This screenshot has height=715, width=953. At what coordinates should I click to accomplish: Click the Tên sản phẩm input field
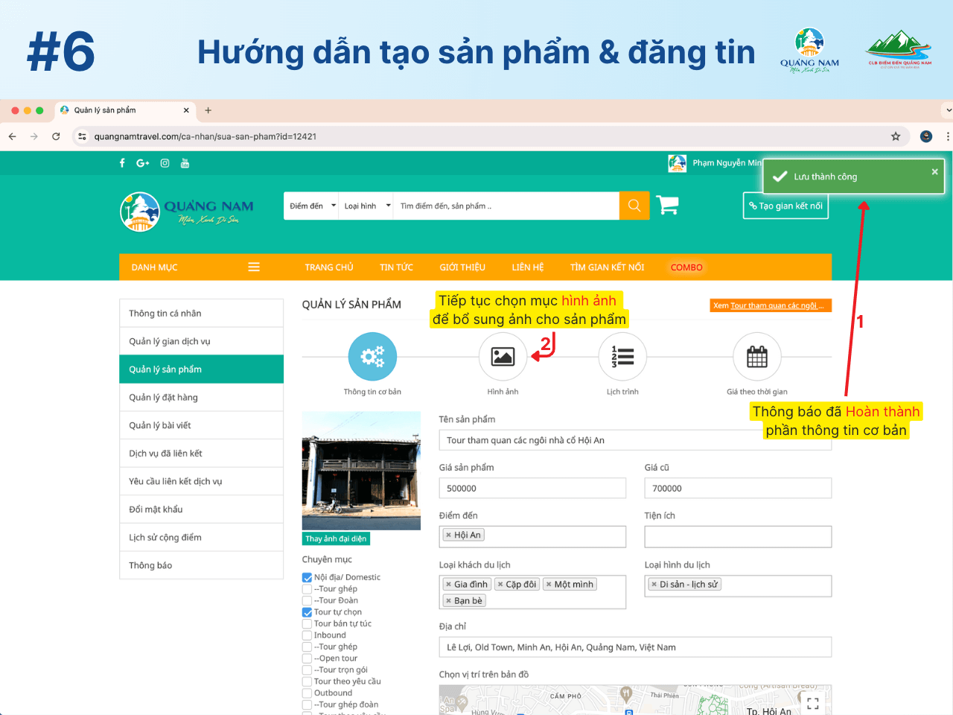(596, 440)
